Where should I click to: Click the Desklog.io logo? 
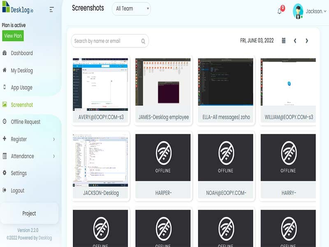pos(18,7)
